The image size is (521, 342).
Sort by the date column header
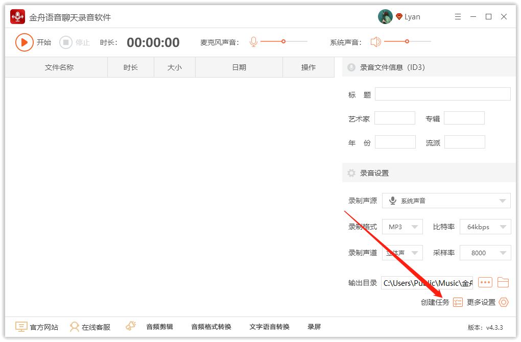tap(239, 67)
